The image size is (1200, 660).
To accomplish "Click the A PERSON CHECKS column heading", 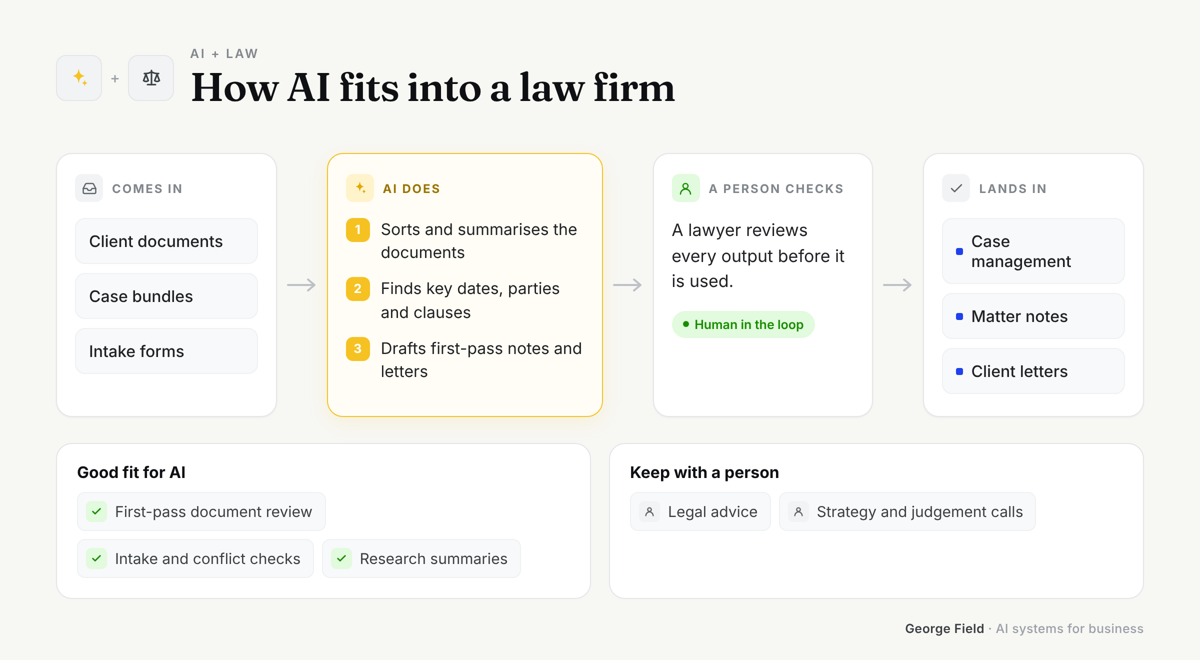I will tap(776, 188).
